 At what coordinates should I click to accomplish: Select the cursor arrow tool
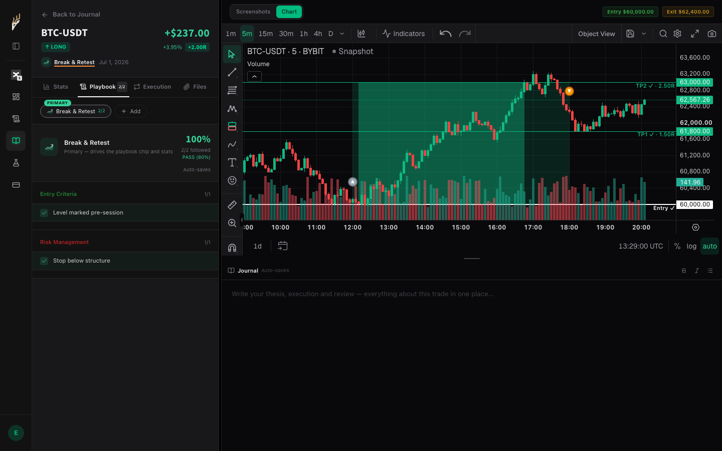pyautogui.click(x=232, y=54)
